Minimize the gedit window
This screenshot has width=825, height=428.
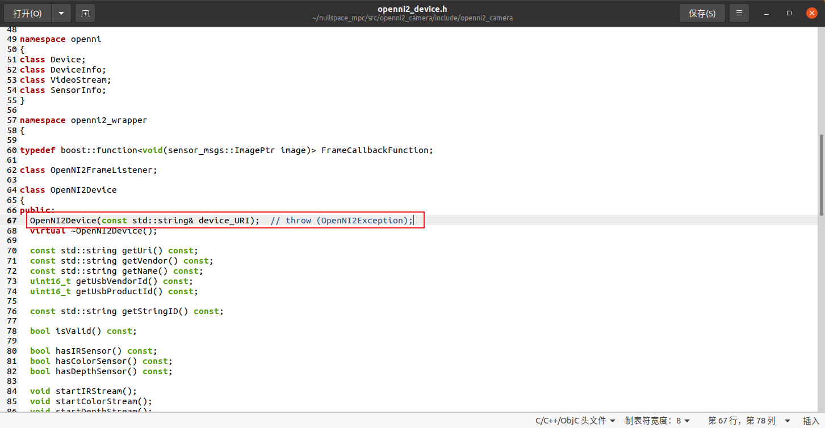point(768,13)
